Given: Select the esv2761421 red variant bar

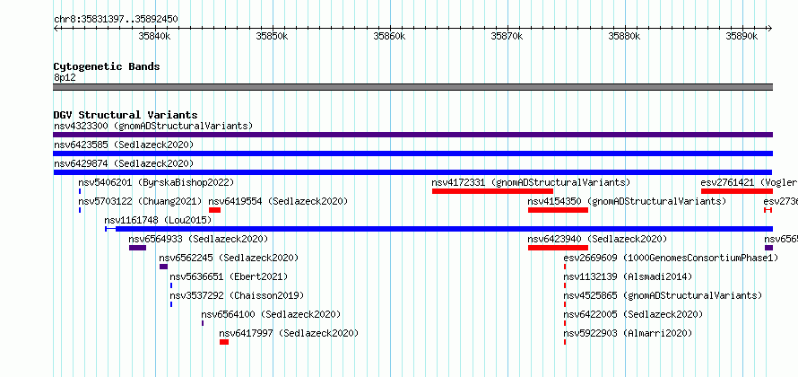Looking at the screenshot, I should click(737, 191).
